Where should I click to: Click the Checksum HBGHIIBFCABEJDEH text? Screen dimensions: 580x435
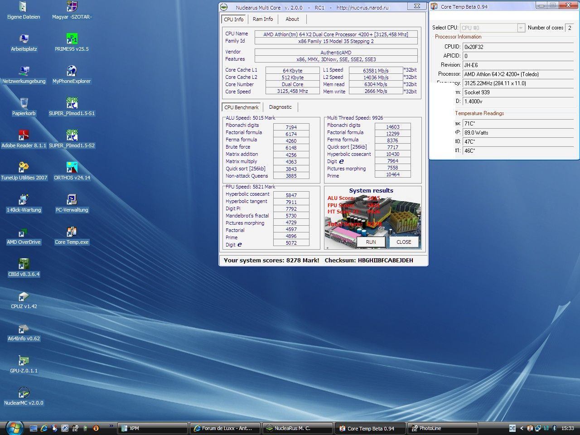tap(369, 261)
